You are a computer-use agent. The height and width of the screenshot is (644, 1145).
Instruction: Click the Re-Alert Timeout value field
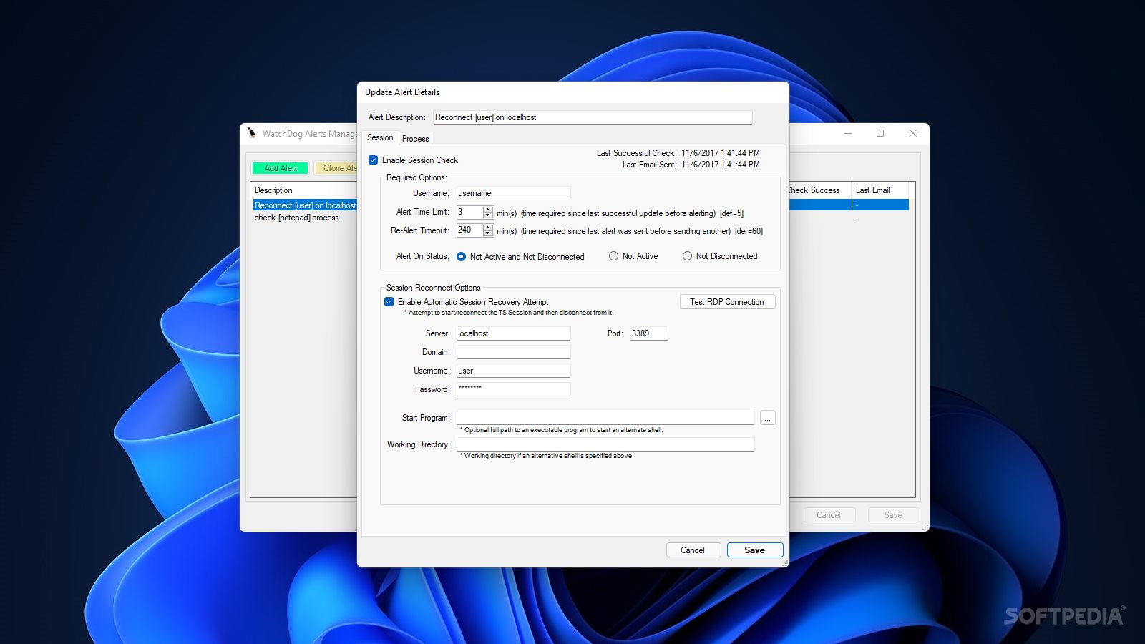pyautogui.click(x=469, y=230)
